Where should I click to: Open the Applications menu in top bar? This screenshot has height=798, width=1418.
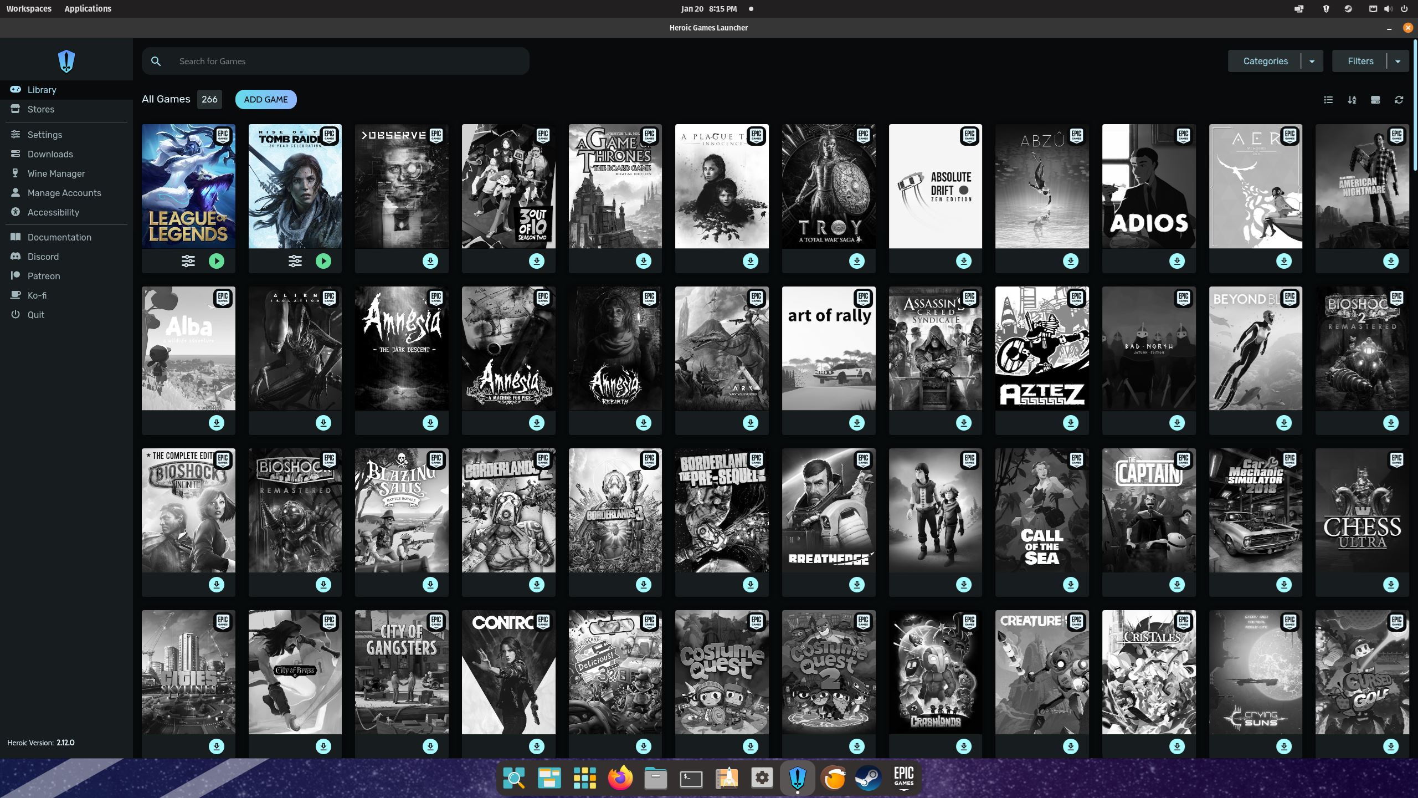[x=88, y=9]
